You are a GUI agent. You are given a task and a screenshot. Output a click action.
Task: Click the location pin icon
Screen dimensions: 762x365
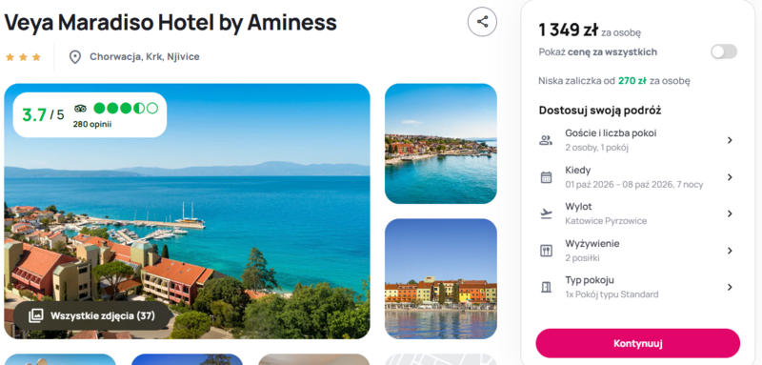[x=75, y=57]
